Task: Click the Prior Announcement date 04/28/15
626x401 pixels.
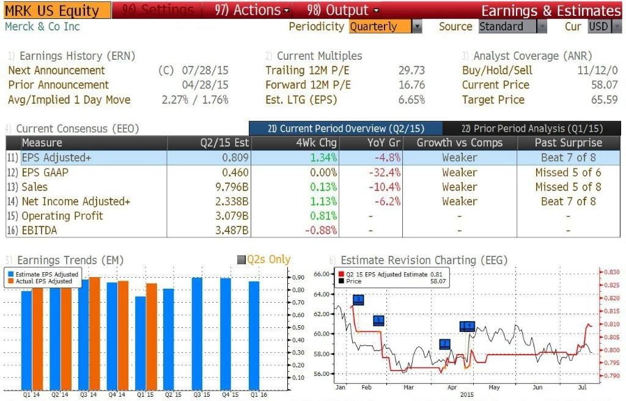Action: point(205,85)
